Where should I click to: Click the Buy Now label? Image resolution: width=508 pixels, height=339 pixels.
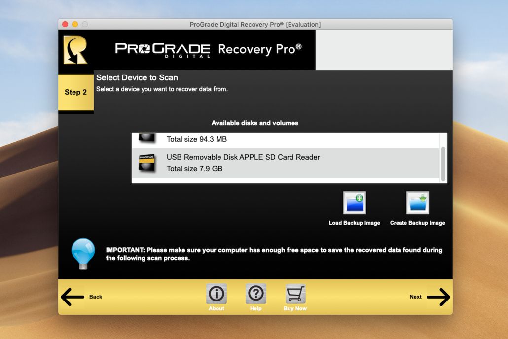pos(295,308)
